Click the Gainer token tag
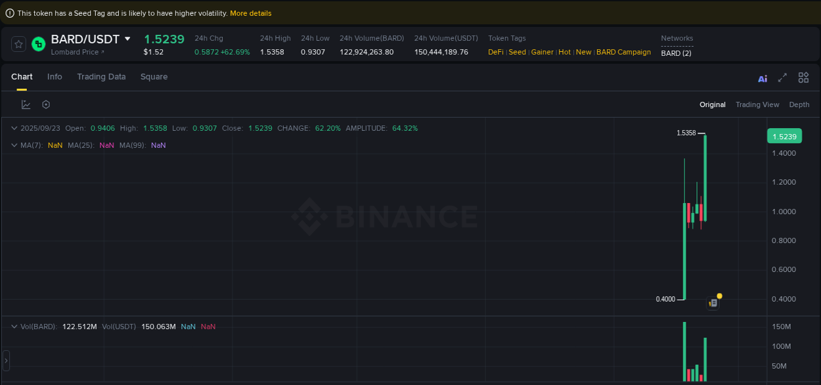Image resolution: width=821 pixels, height=385 pixels. (x=542, y=52)
